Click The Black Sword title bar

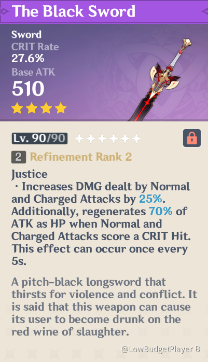tap(104, 11)
